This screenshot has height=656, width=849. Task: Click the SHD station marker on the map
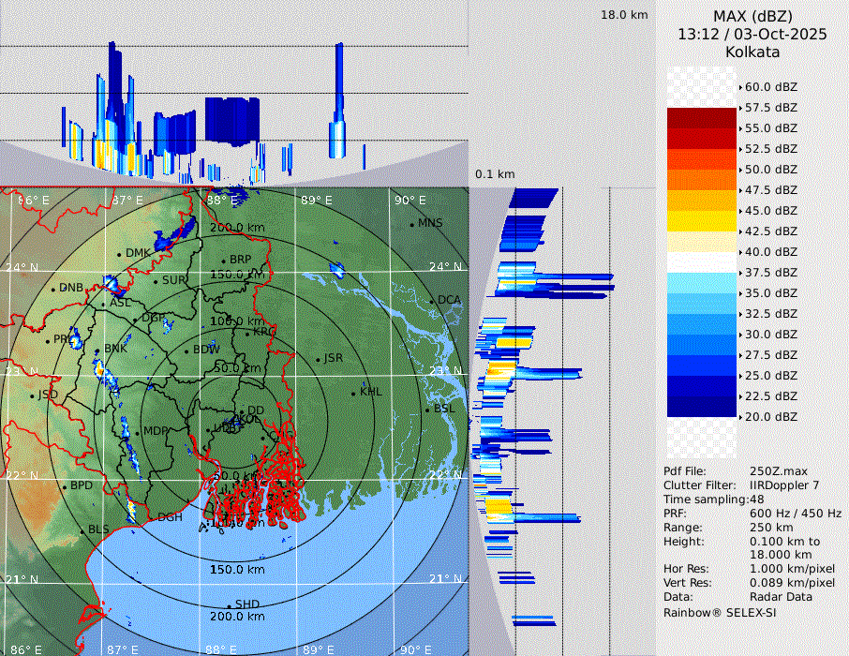[230, 605]
